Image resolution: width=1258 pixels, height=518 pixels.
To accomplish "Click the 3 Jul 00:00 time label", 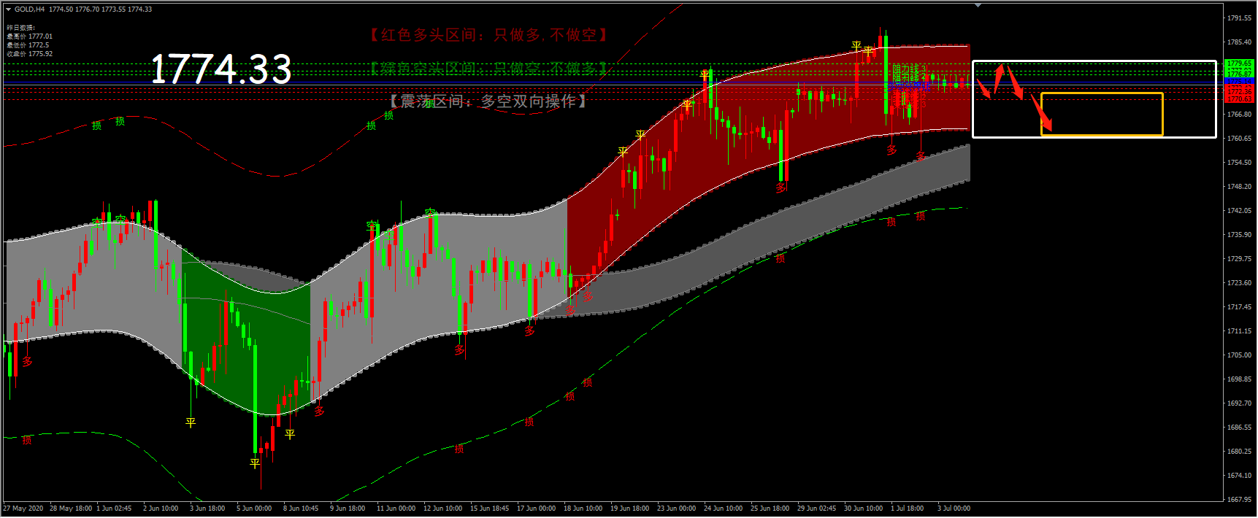I will 954,509.
